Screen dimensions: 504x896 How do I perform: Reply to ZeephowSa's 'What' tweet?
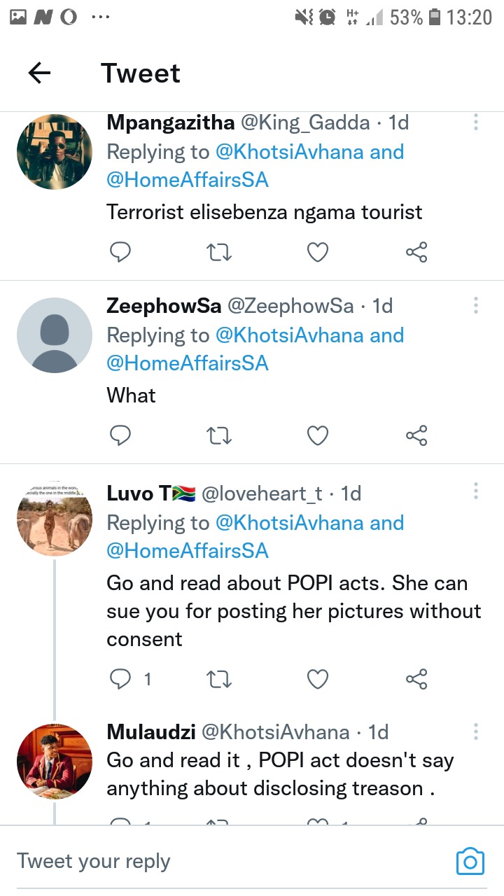coord(120,436)
